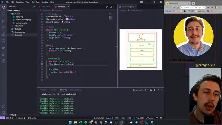Open more actions for wireframe.png editor group
The image size is (222, 125).
161,7
